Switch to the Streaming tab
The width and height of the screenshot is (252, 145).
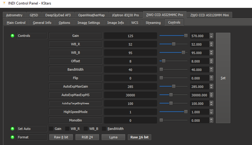click(x=153, y=23)
